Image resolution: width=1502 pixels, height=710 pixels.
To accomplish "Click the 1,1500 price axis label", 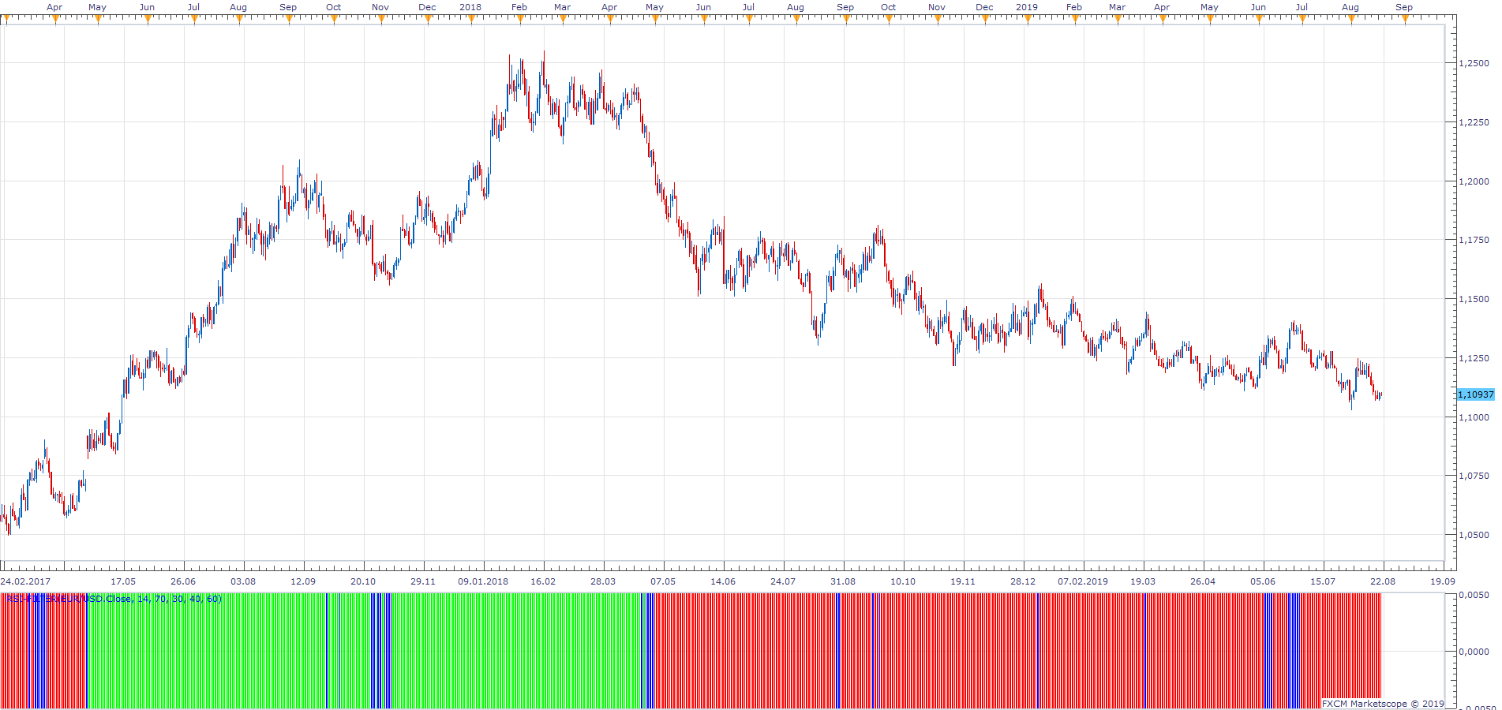I will coord(1475,299).
